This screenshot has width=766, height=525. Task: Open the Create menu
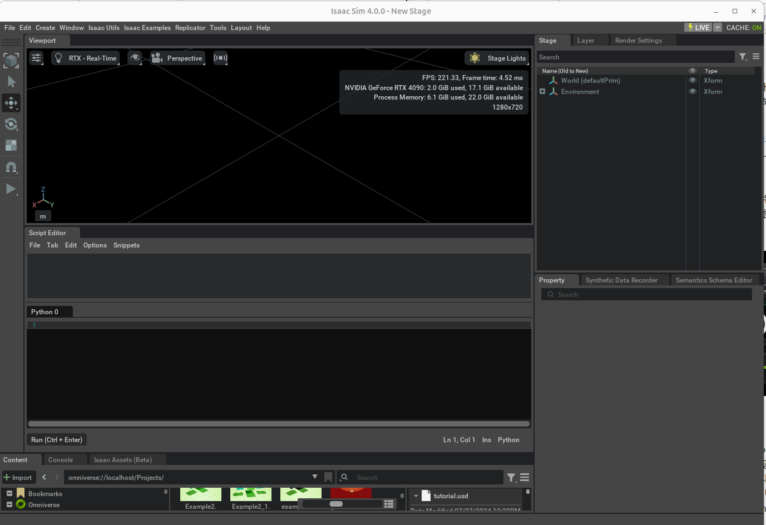click(x=45, y=28)
